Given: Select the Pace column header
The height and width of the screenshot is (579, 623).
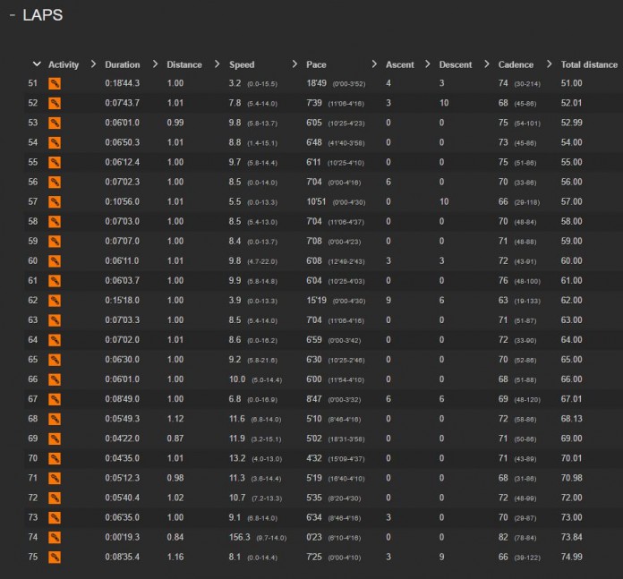Looking at the screenshot, I should point(316,64).
